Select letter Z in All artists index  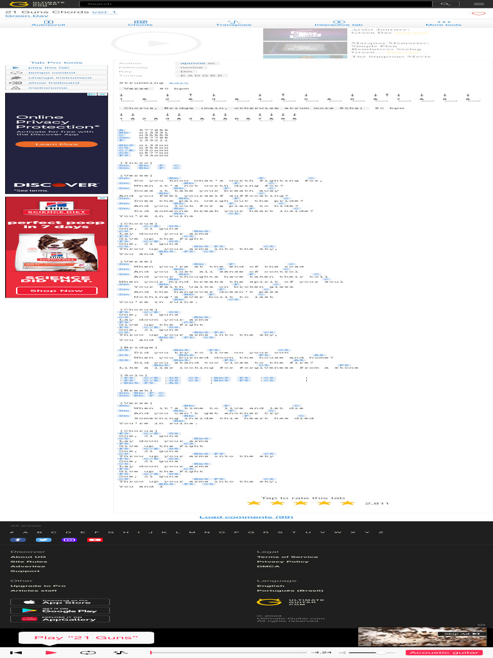click(381, 532)
